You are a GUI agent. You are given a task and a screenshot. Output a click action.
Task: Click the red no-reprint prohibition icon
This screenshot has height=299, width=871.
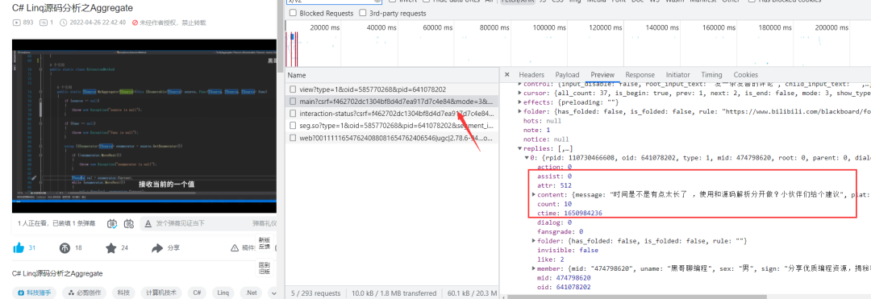click(135, 23)
